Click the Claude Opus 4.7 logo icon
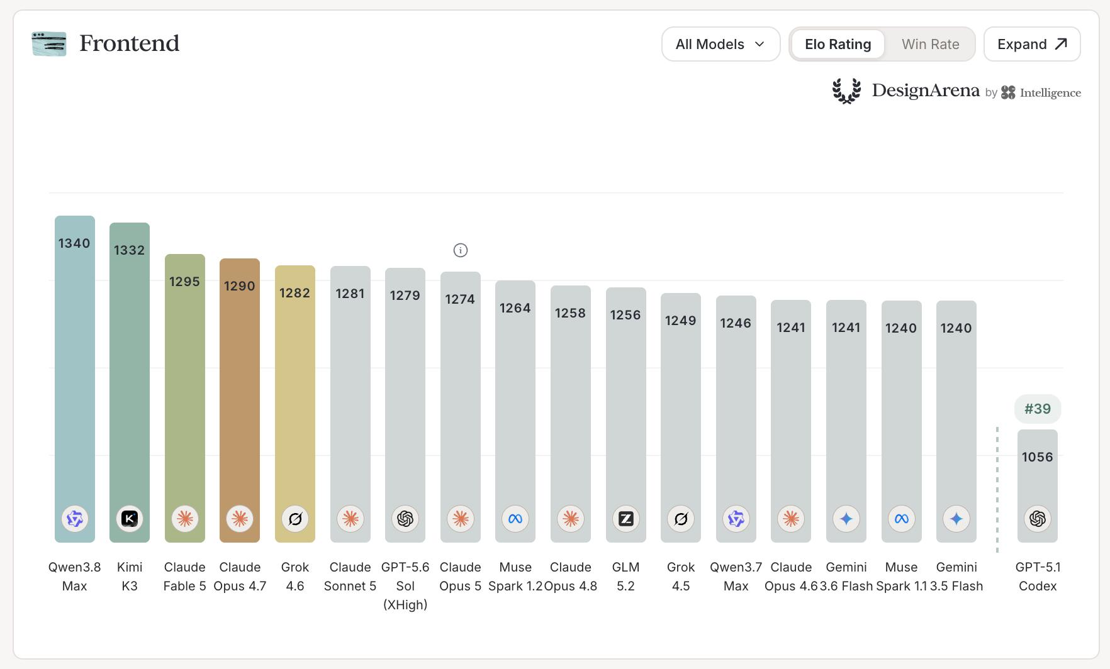 (x=240, y=519)
